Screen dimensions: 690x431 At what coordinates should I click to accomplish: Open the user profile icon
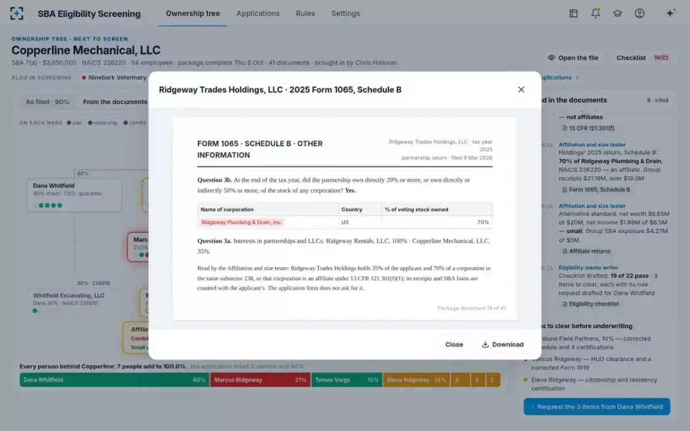tap(639, 13)
